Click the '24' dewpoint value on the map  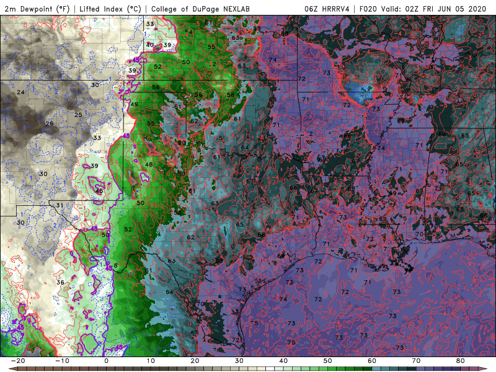click(x=20, y=92)
